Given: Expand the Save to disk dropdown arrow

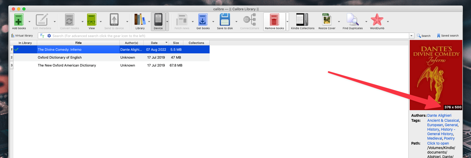Looking at the screenshot, I should pyautogui.click(x=236, y=22).
